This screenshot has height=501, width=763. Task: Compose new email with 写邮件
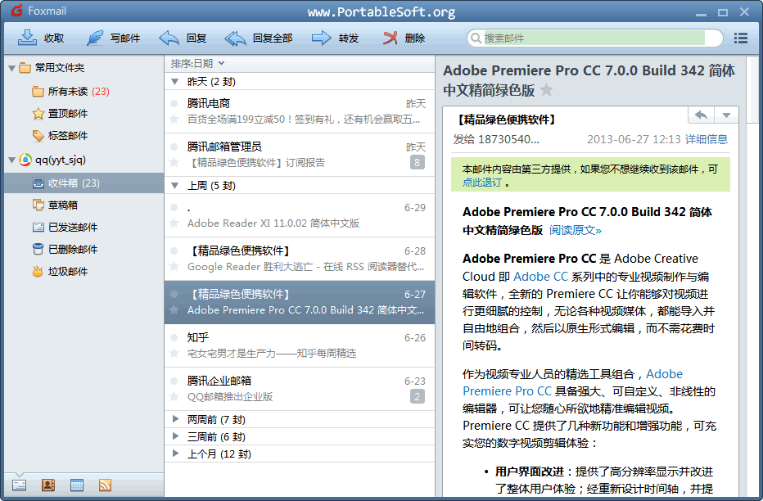(x=96, y=38)
